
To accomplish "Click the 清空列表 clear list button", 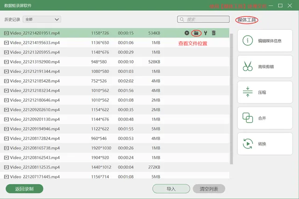I will tap(209, 189).
